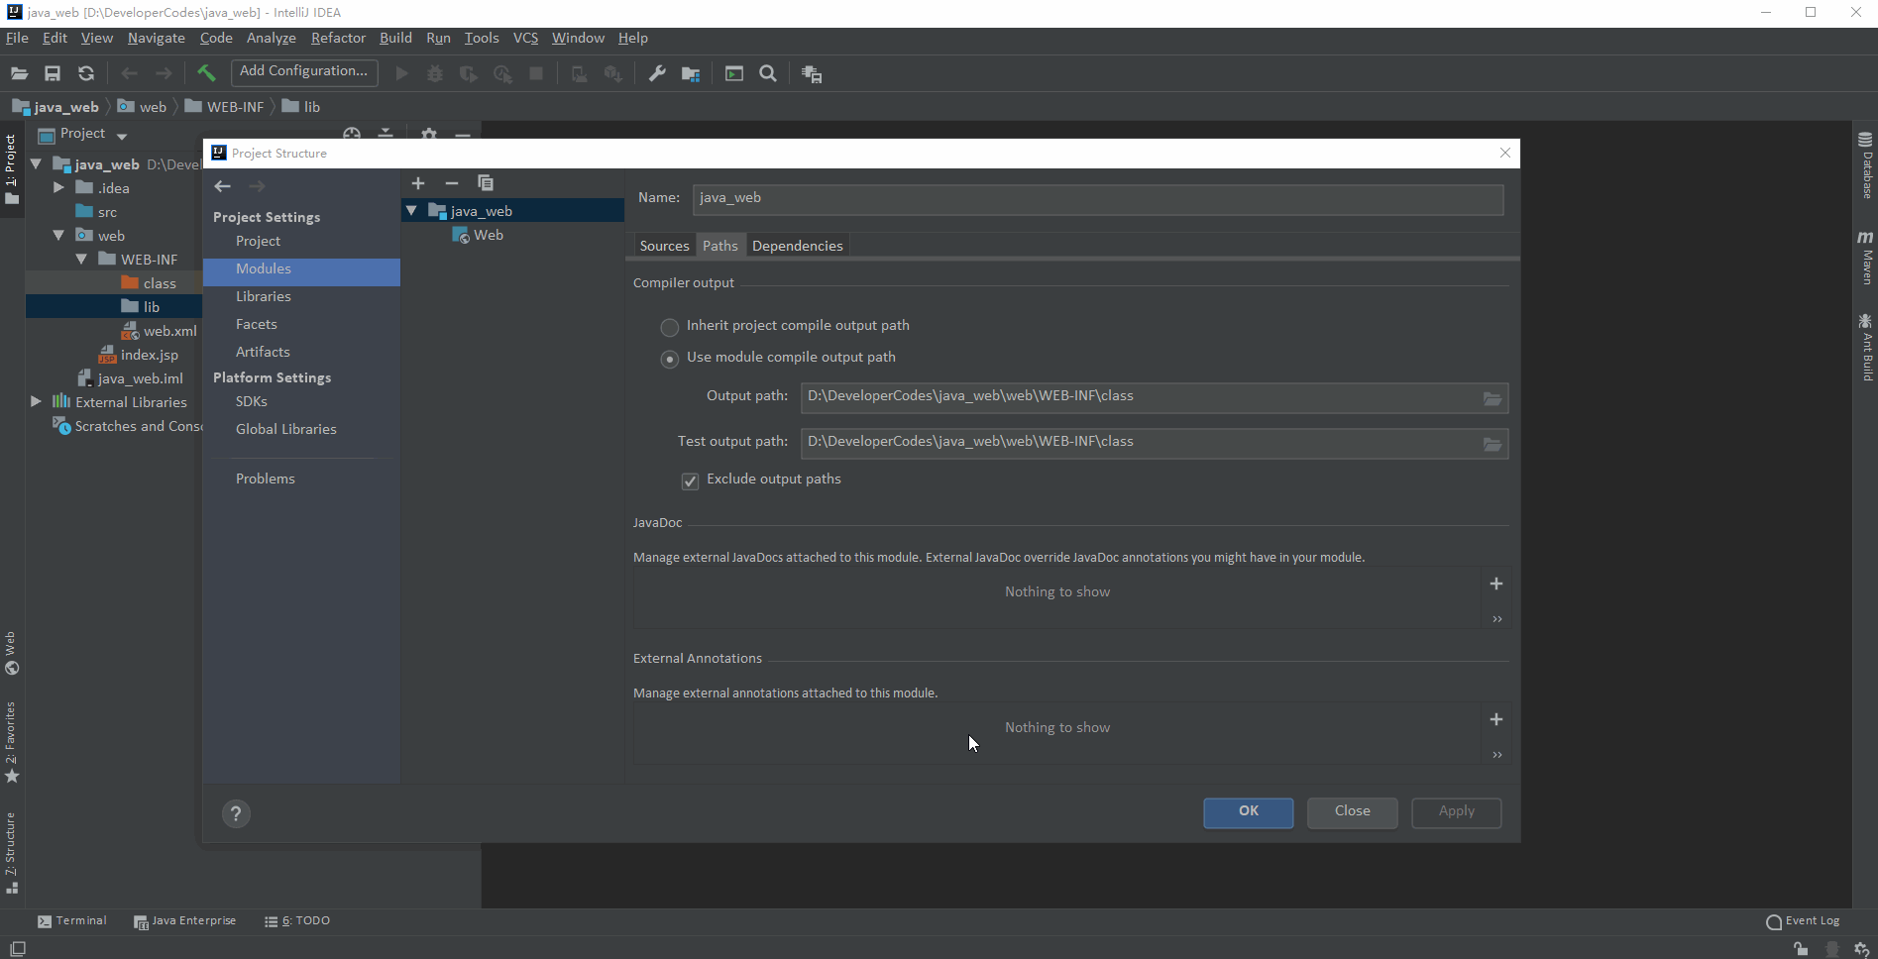Switch to the Dependencies tab
This screenshot has width=1878, height=959.
click(x=797, y=245)
